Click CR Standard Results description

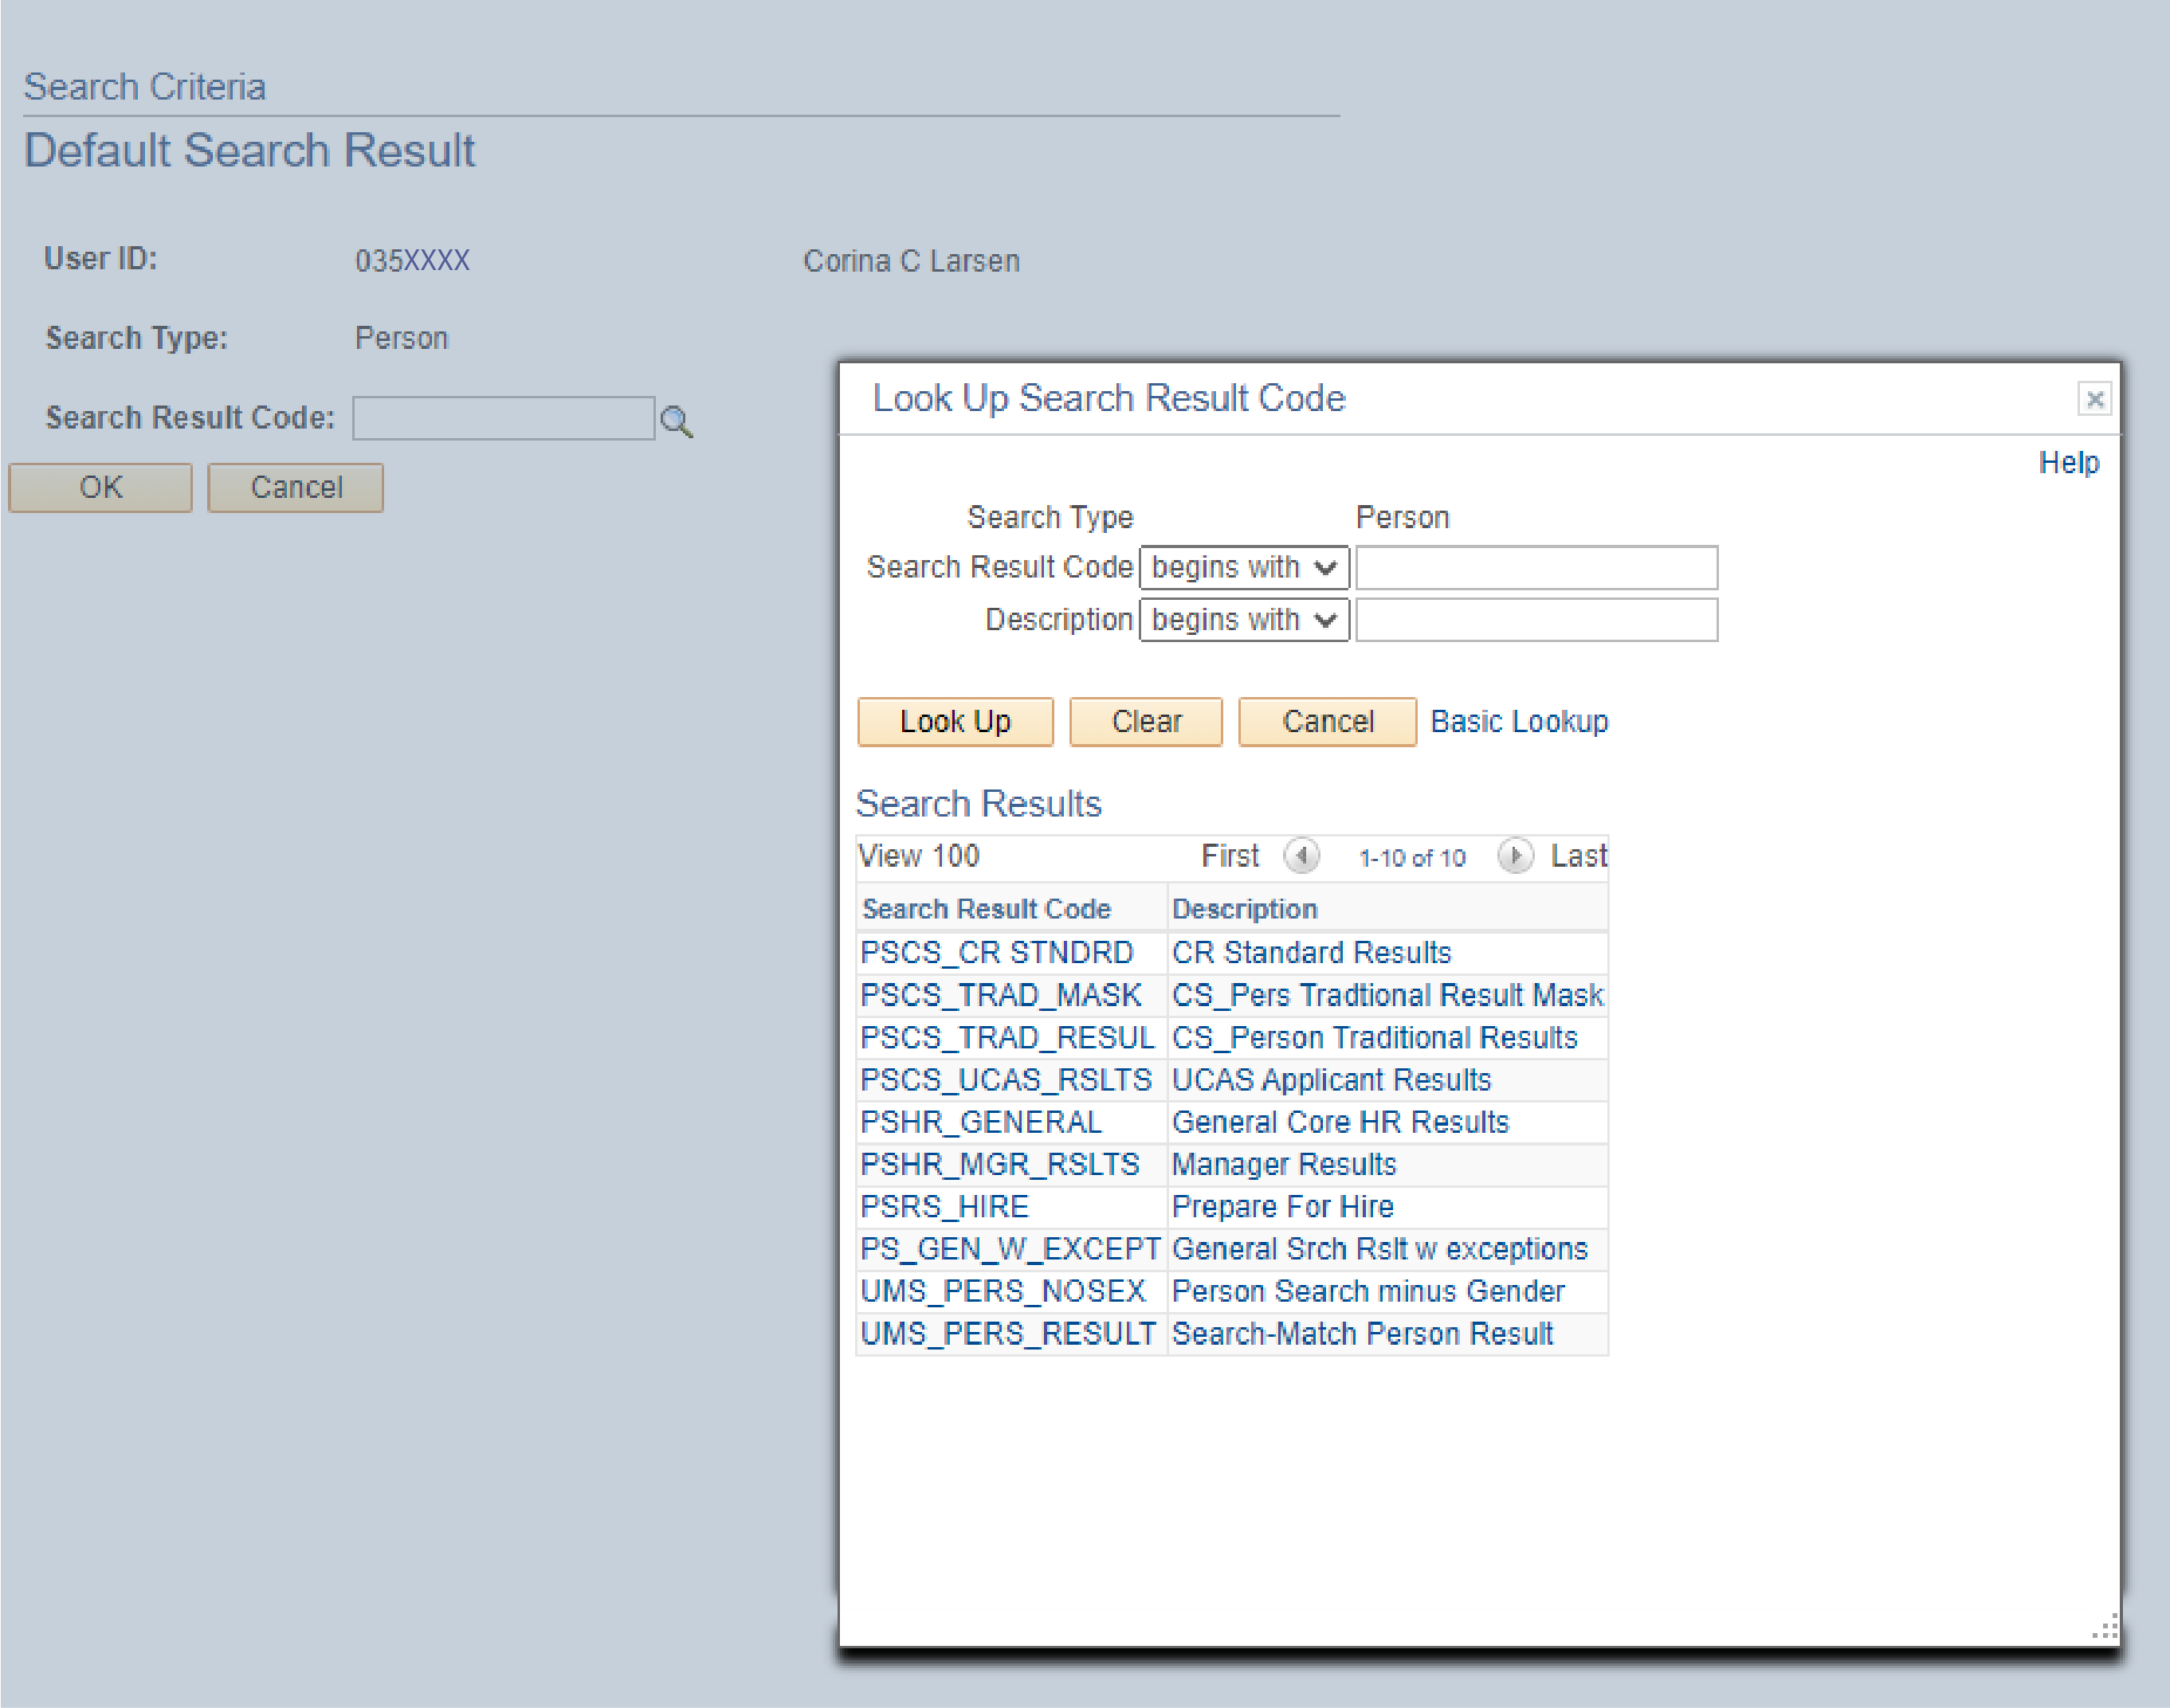[1312, 953]
